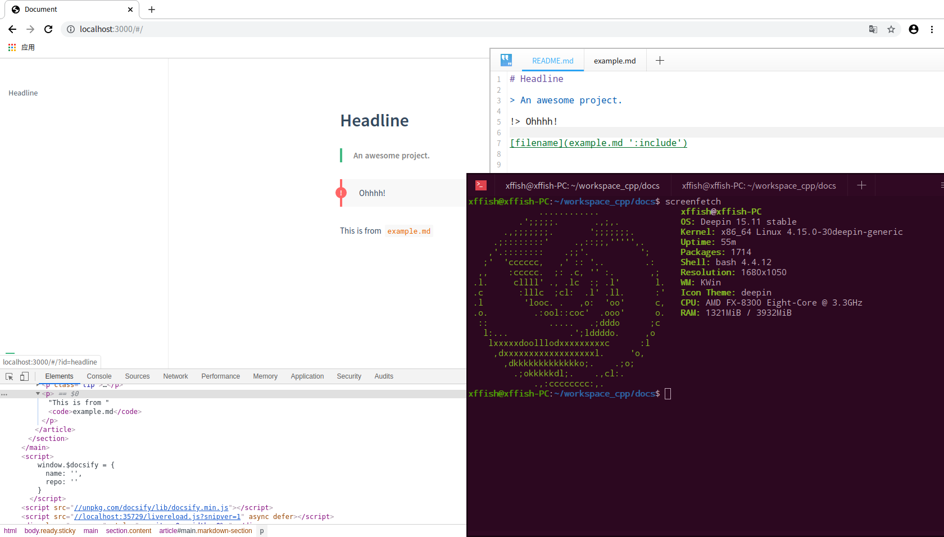Click the site info icon in address bar
Viewport: 944px width, 537px height.
(x=71, y=29)
